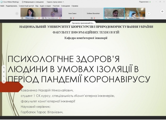Image resolution: width=166 pixels, height=120 pixels.
Task: Select Svitlana Storozhuk participant tile
Action: point(93,13)
